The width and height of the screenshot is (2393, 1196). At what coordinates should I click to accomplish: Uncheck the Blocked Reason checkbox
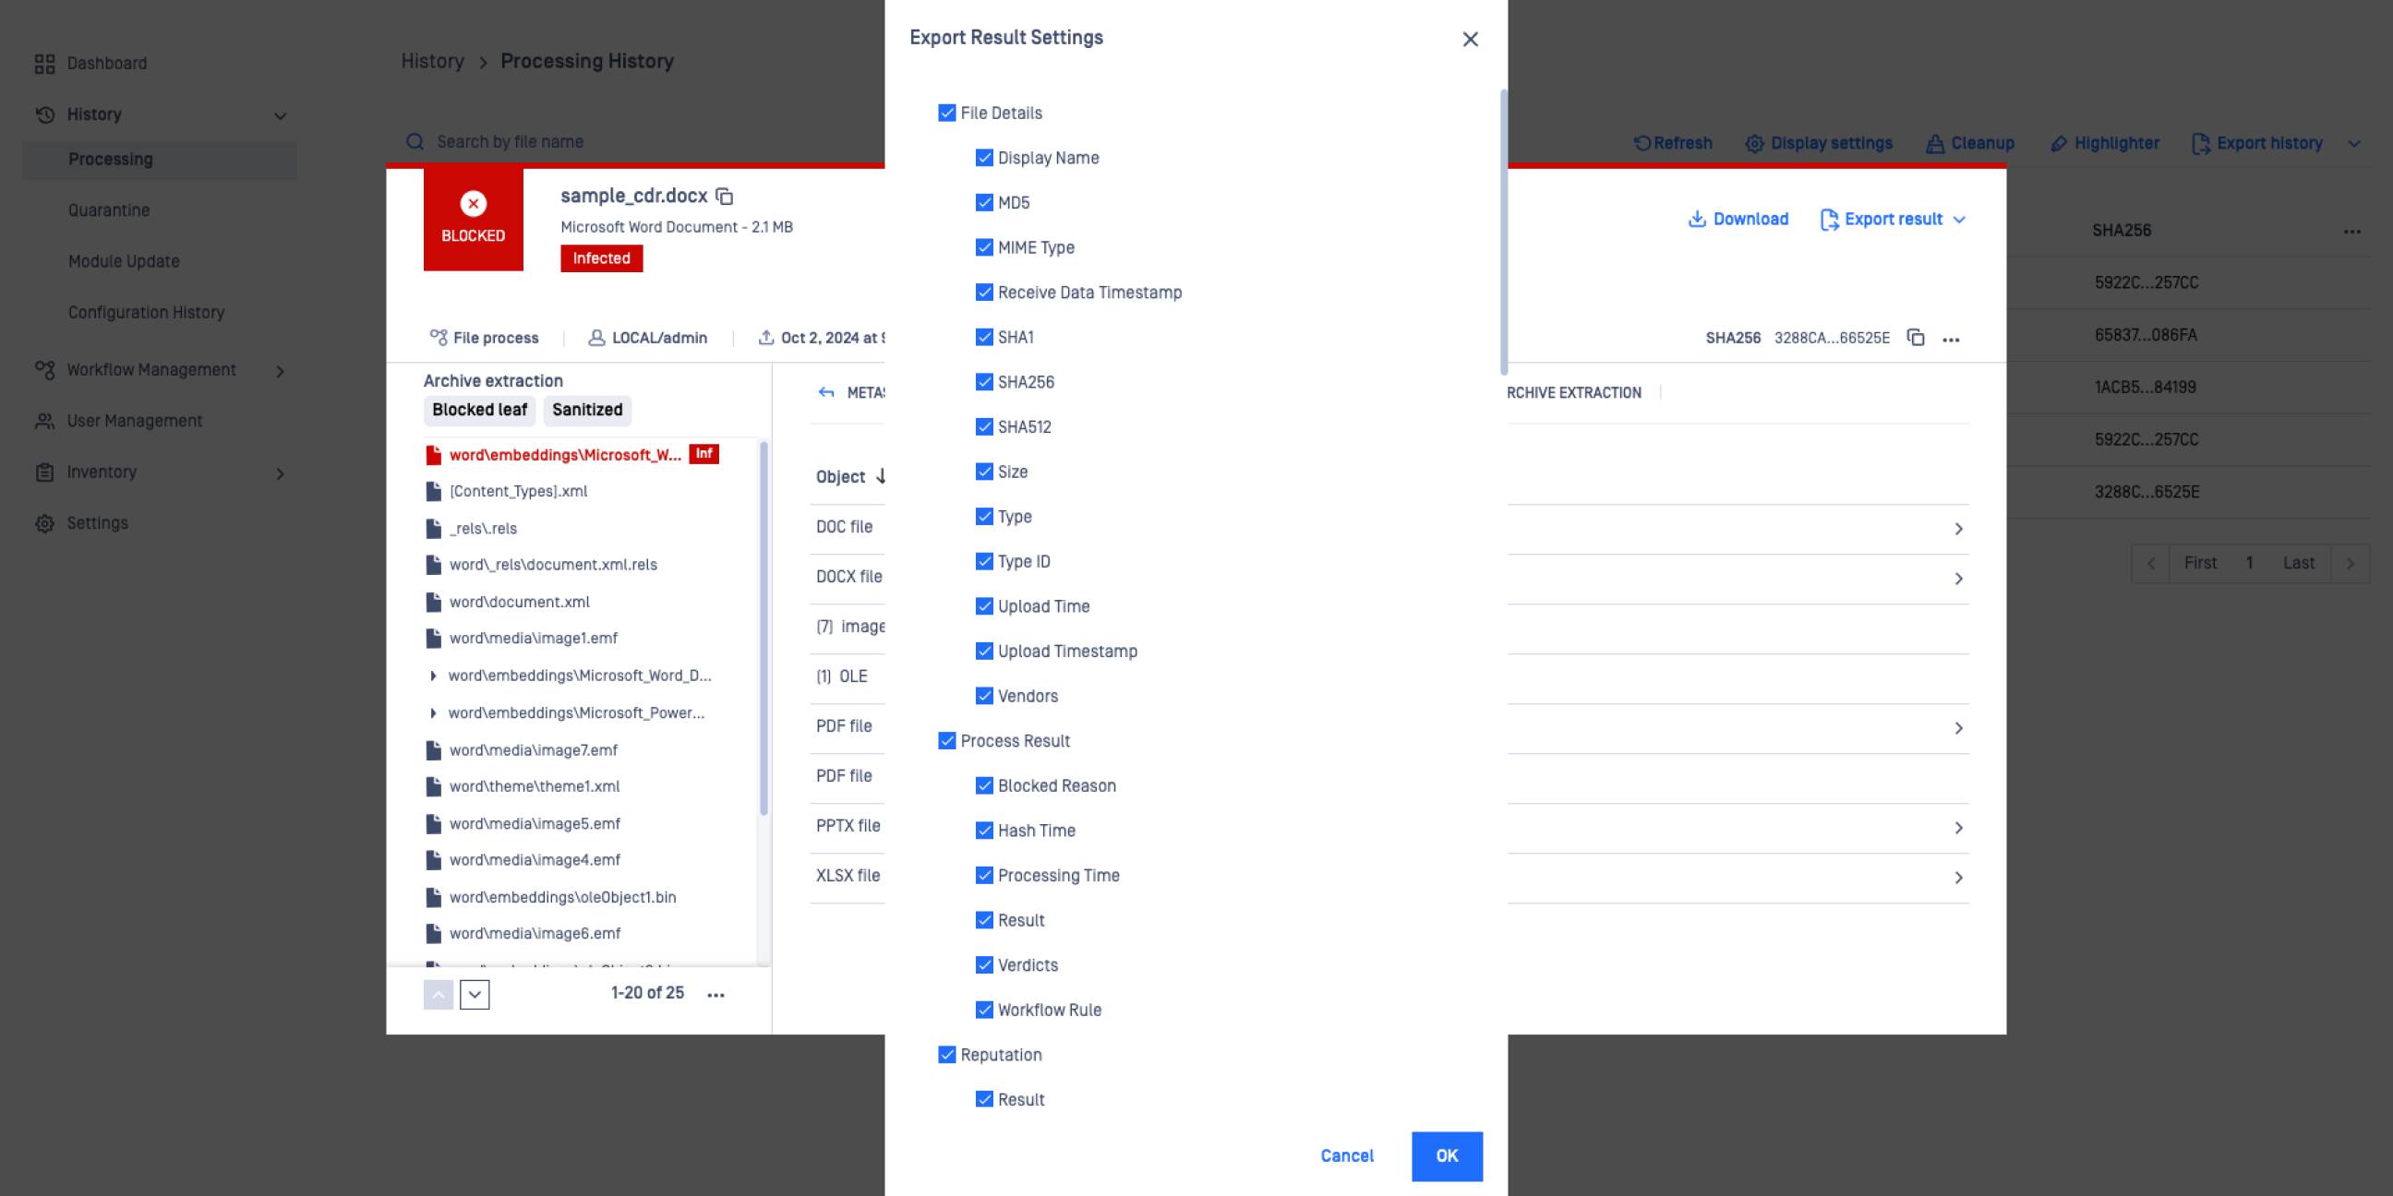[984, 785]
